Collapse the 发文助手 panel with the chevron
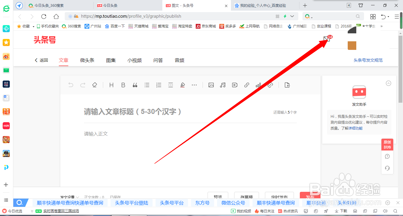This screenshot has height=216, width=403. coord(388,83)
